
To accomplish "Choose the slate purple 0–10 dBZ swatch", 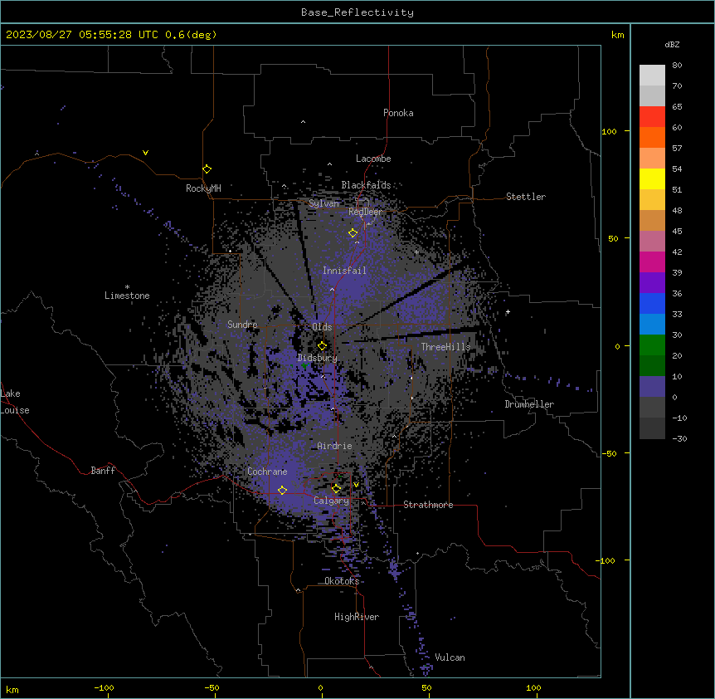I will click(x=652, y=387).
